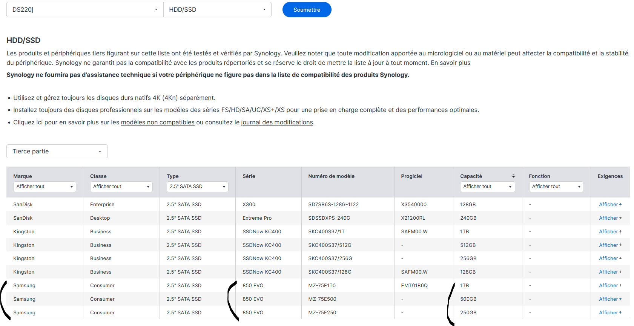Open the Classe filter dropdown
The image size is (634, 326).
click(x=121, y=187)
